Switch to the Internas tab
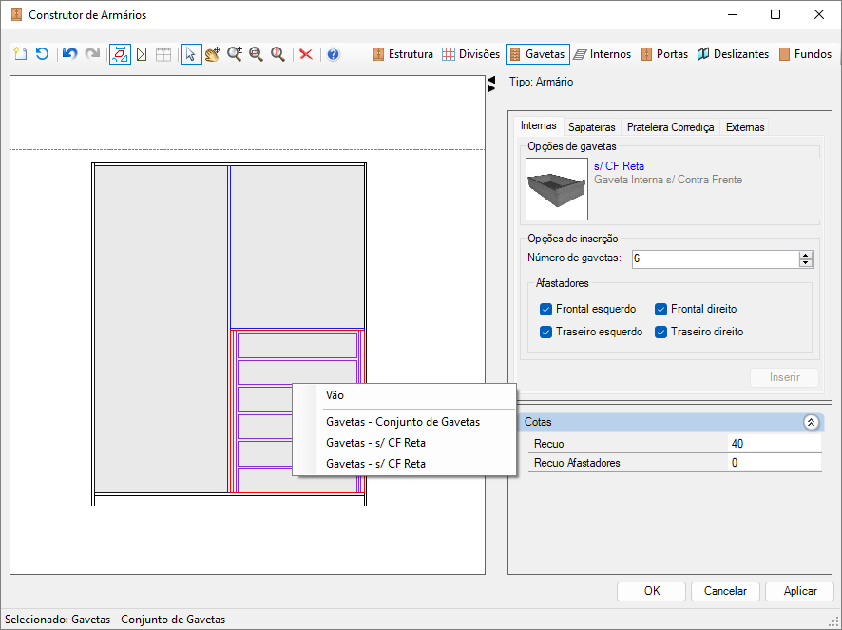The height and width of the screenshot is (630, 842). pyautogui.click(x=539, y=125)
